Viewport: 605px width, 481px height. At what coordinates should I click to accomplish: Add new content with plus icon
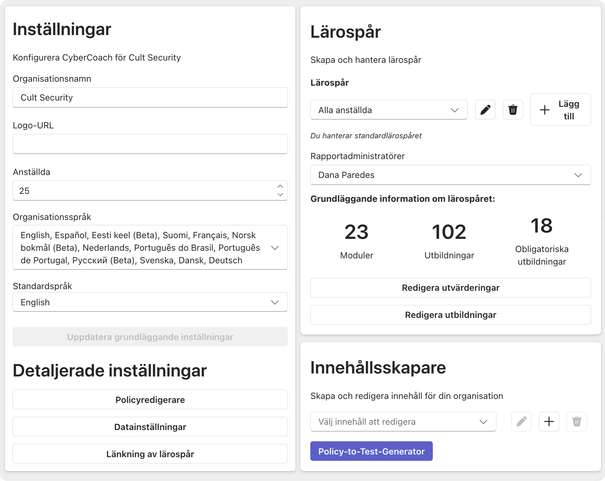(x=549, y=422)
